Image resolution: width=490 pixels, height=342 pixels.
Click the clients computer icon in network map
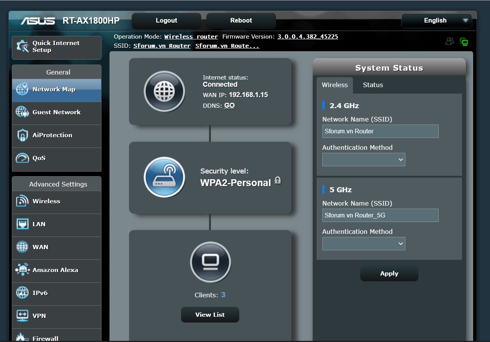pyautogui.click(x=210, y=262)
